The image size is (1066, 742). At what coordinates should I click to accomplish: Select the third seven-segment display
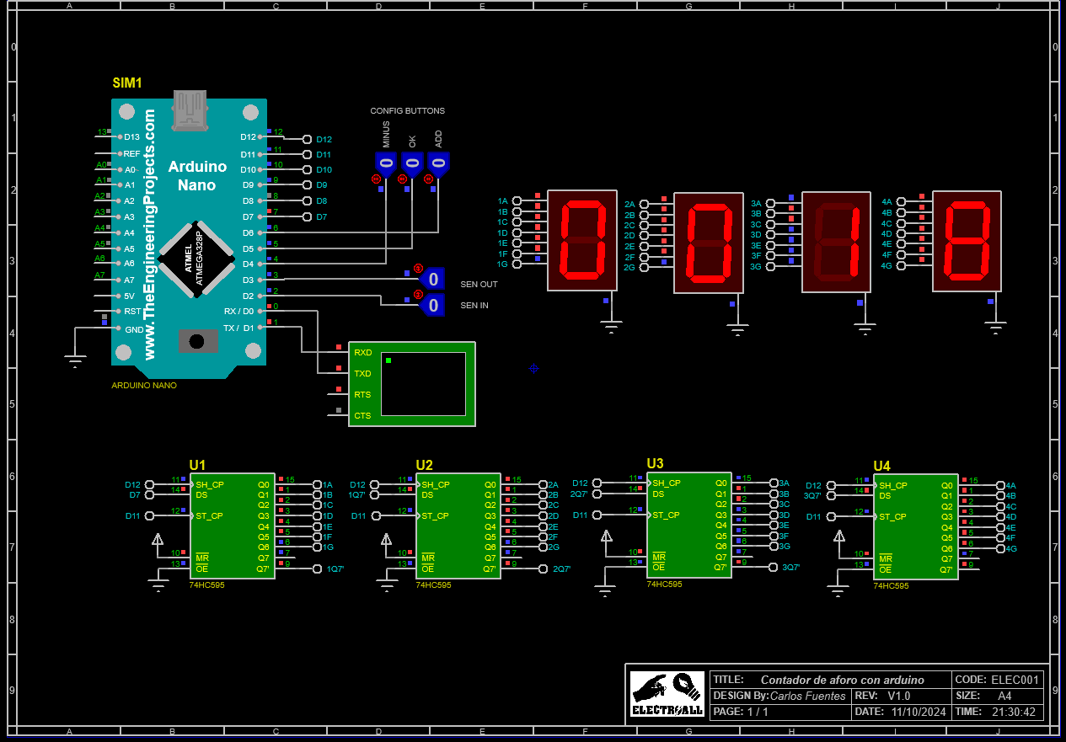pyautogui.click(x=835, y=242)
